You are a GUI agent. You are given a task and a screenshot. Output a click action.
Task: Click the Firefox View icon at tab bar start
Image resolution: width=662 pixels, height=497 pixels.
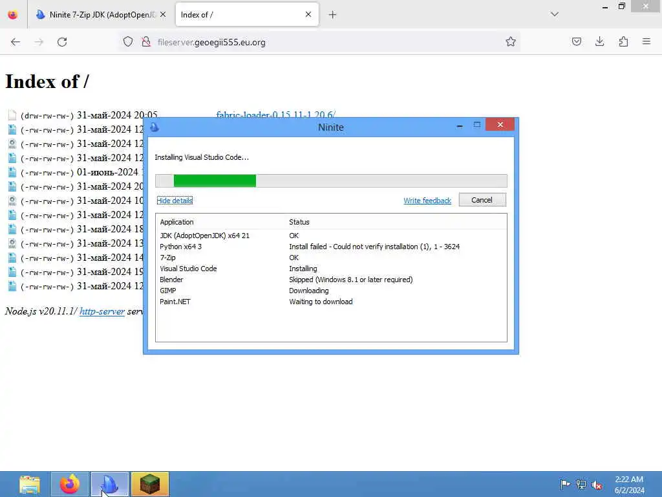tap(13, 15)
